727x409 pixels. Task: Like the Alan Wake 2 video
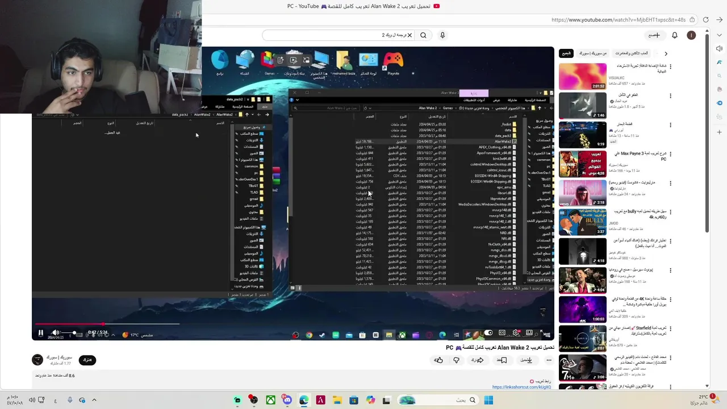tap(438, 360)
